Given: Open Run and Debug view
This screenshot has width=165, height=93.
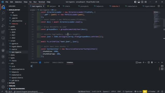Looking at the screenshot, I should point(3,26).
